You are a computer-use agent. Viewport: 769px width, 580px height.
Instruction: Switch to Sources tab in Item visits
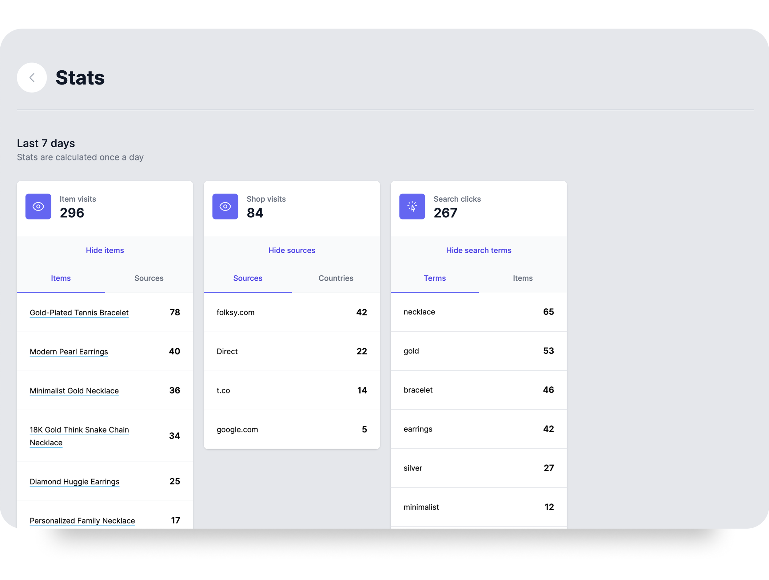(x=149, y=278)
